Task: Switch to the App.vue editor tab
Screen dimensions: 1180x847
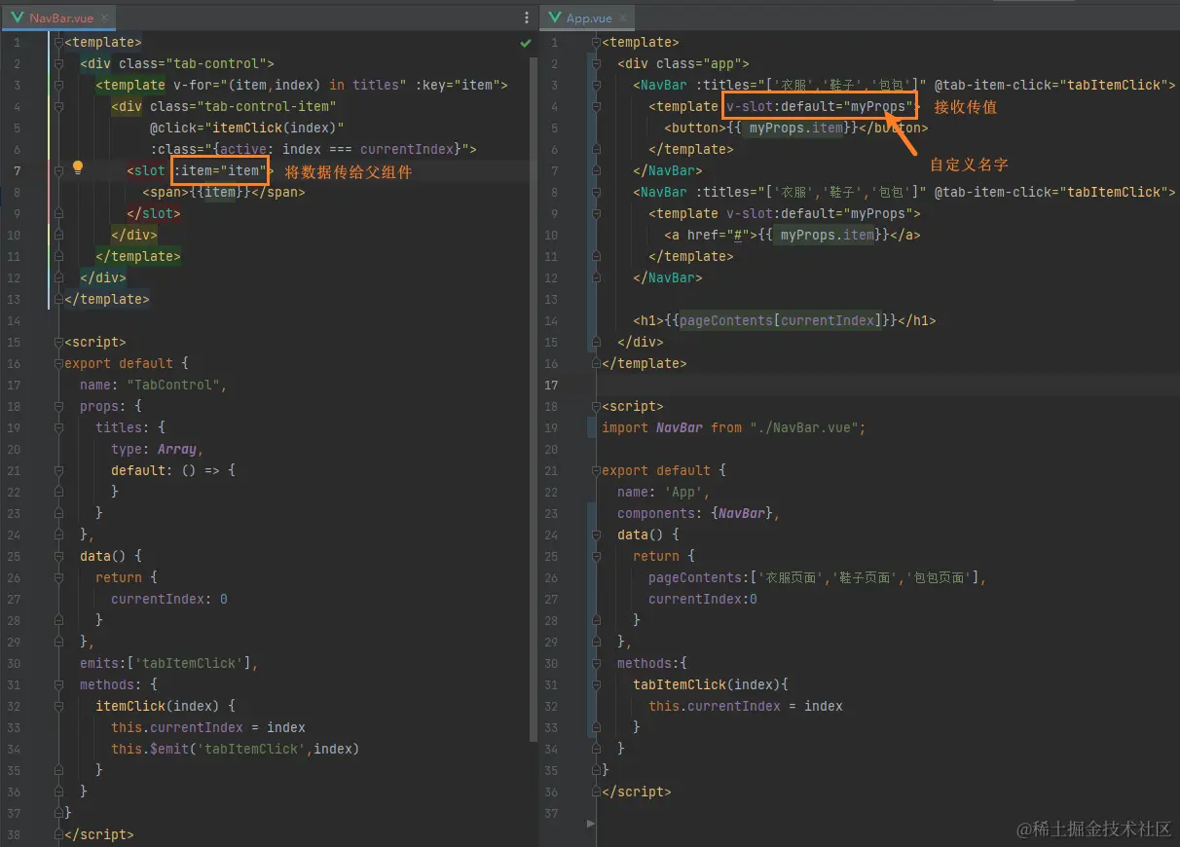Action: [587, 18]
